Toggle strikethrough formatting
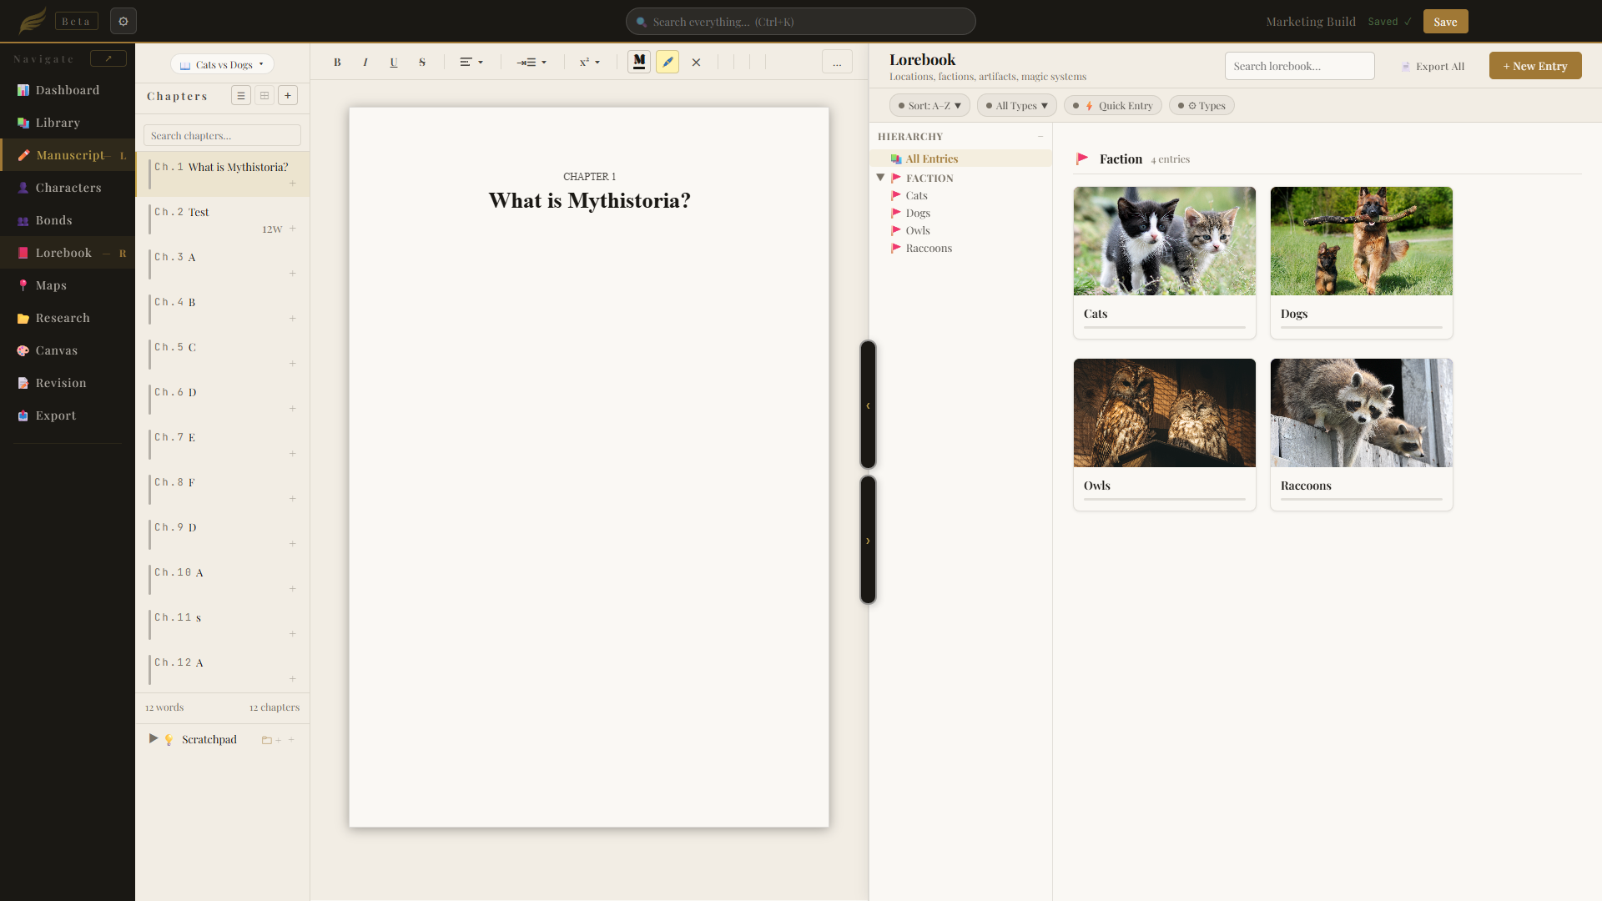 [422, 63]
